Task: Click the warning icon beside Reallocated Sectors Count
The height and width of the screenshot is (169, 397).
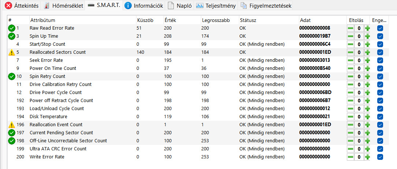Action: pos(11,52)
